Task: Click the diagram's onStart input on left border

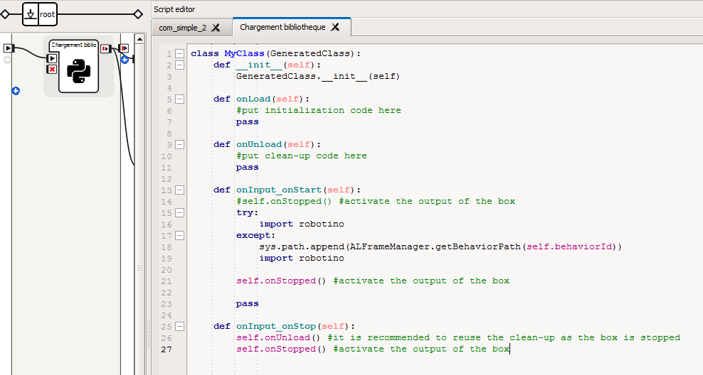Action: coord(8,48)
